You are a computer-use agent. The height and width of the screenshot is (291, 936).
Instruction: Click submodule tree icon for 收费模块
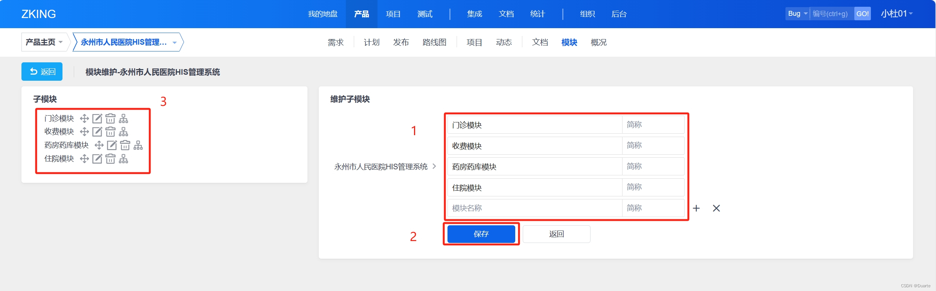[123, 132]
